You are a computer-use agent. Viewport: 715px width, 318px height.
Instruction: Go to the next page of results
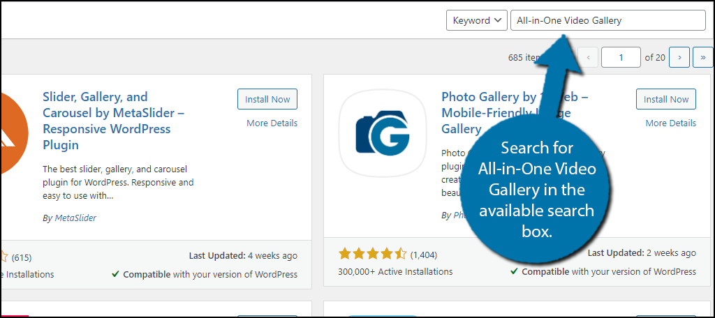tap(679, 57)
